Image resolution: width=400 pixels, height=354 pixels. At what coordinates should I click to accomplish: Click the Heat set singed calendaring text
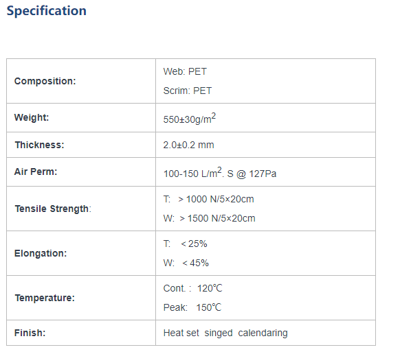pyautogui.click(x=225, y=333)
